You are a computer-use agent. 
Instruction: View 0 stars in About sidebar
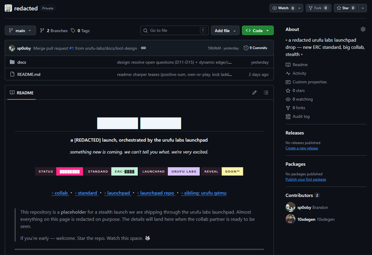295,90
